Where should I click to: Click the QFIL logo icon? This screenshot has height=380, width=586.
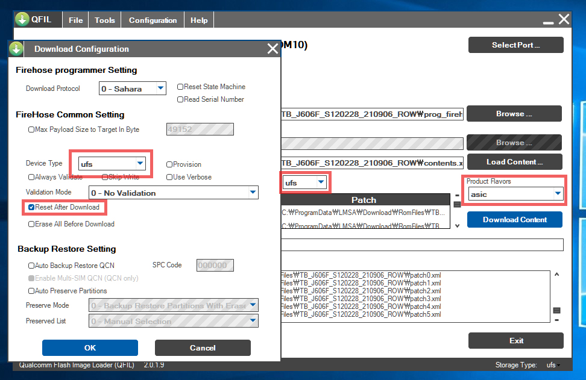tap(22, 19)
